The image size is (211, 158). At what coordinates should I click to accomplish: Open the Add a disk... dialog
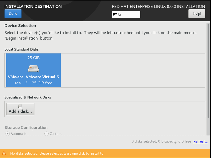(20, 109)
